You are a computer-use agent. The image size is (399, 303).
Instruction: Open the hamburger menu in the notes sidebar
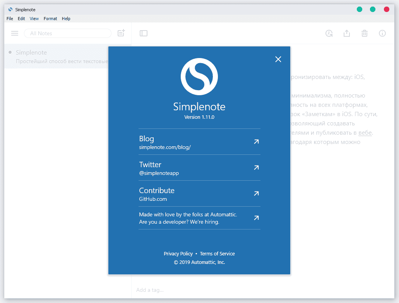[15, 33]
